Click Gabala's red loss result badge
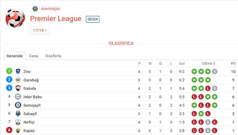This screenshot has height=135, width=238. 208,88
